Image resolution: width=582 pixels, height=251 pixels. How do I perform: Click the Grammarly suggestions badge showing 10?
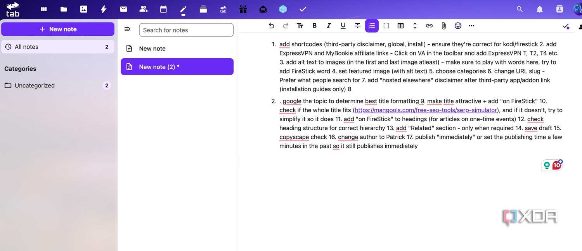[557, 165]
